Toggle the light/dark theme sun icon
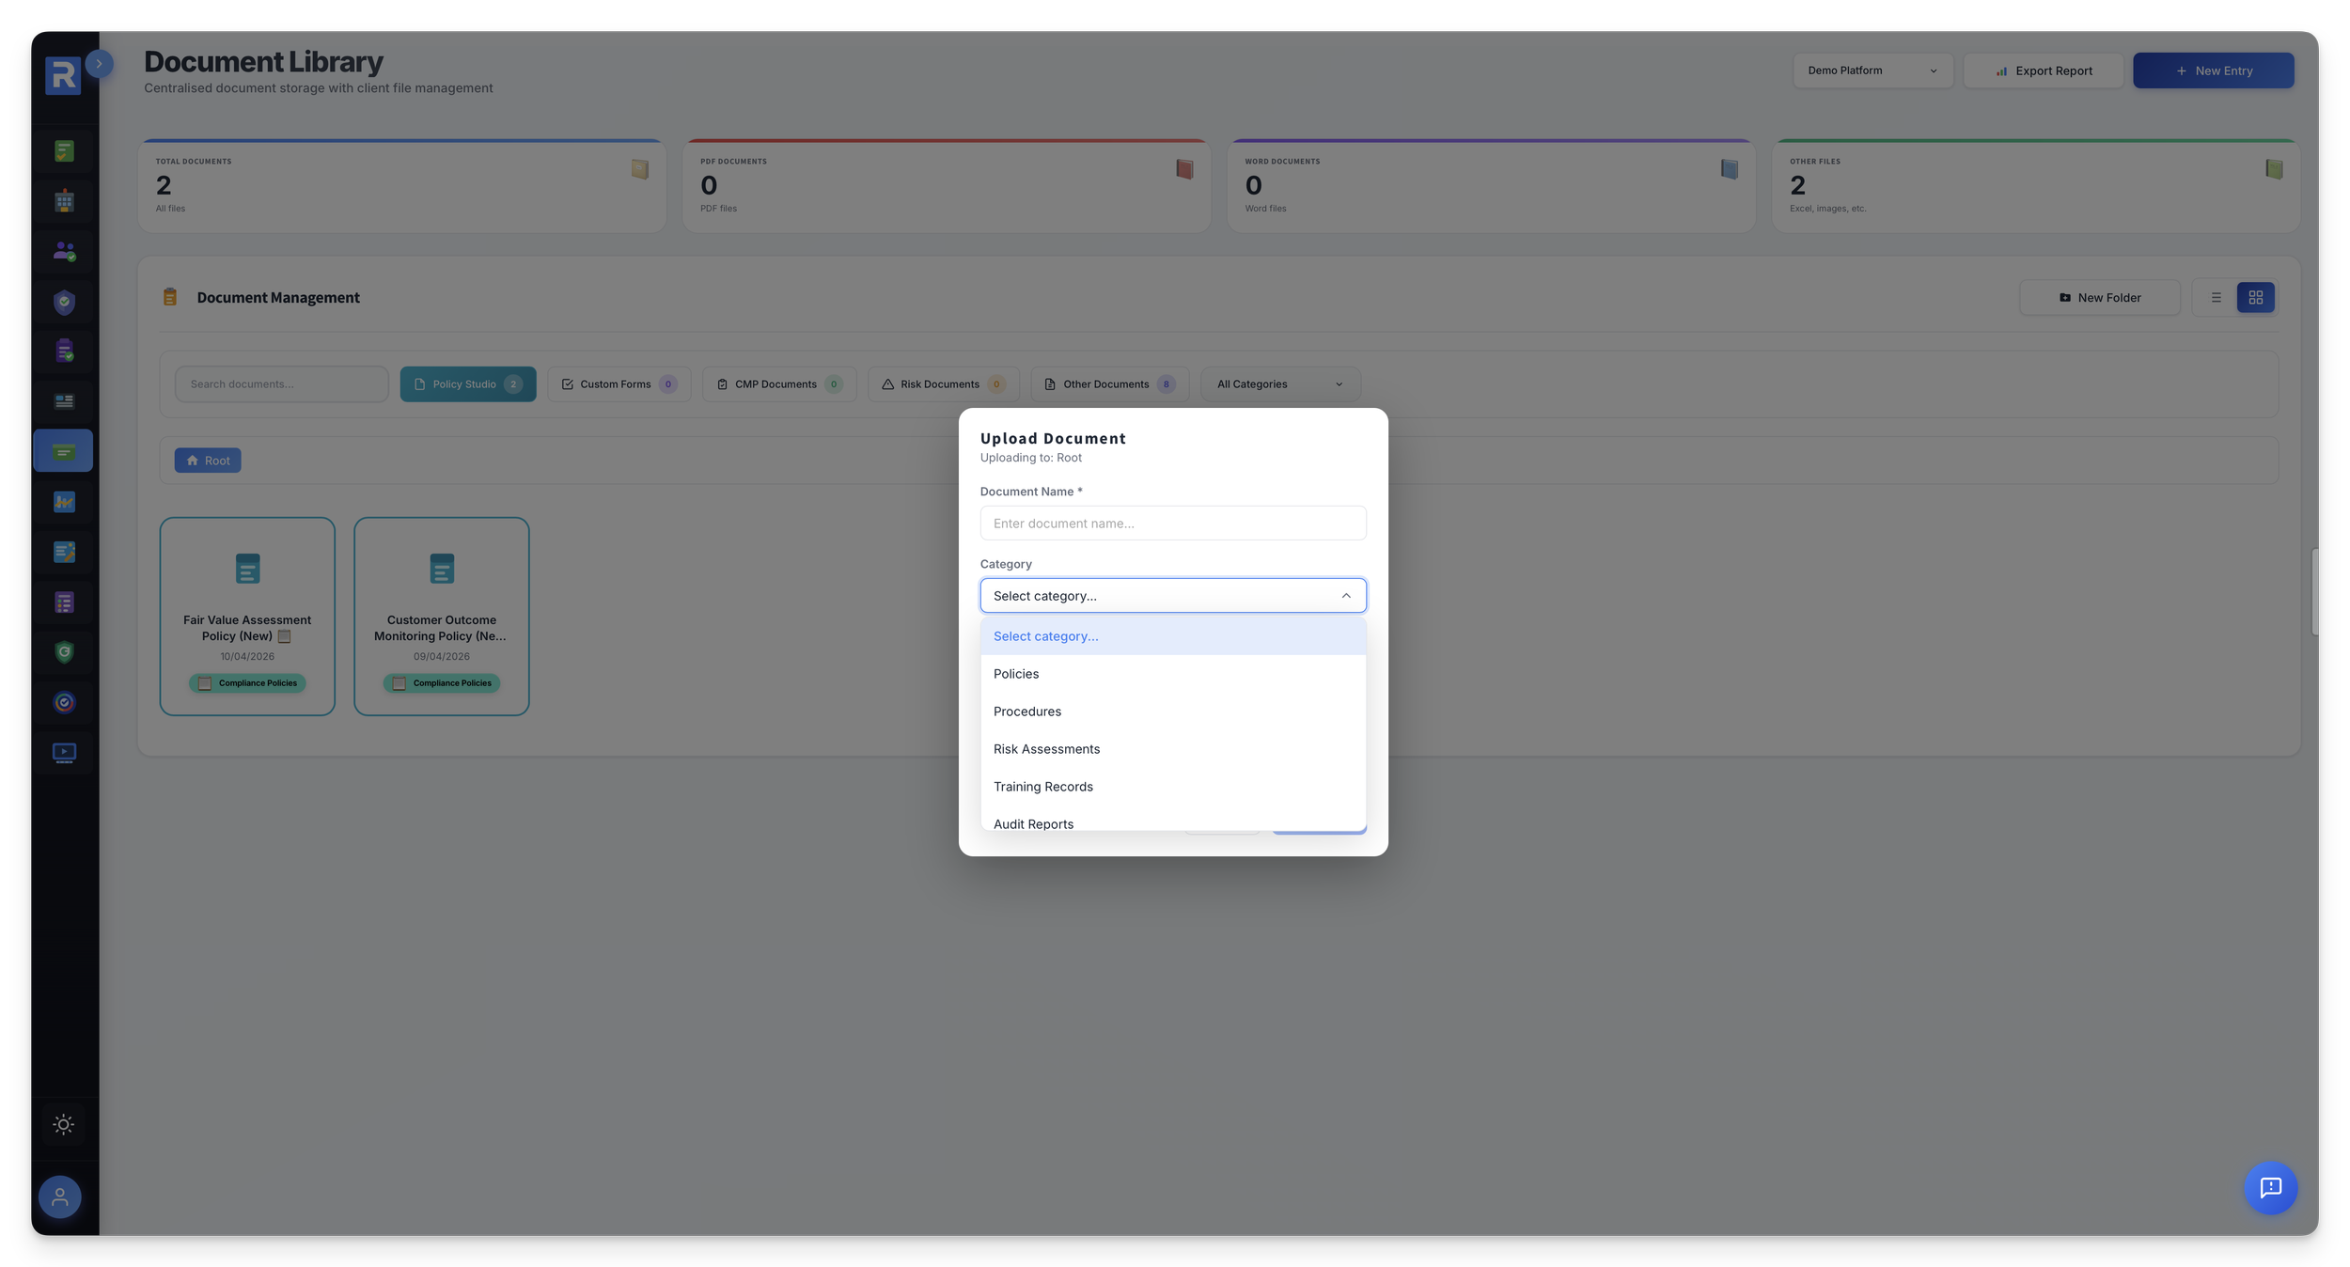The height and width of the screenshot is (1267, 2350). [x=64, y=1124]
